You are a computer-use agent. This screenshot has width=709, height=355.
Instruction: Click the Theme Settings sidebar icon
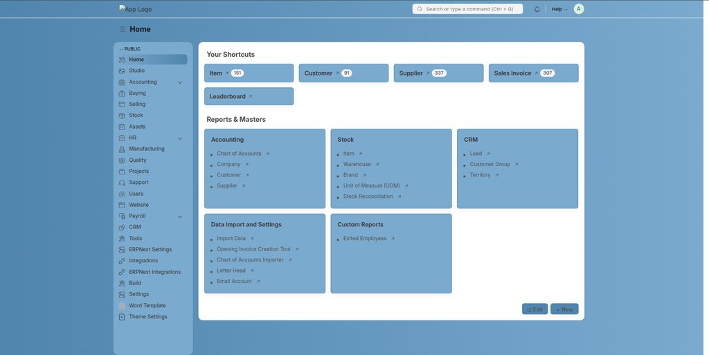tap(122, 317)
